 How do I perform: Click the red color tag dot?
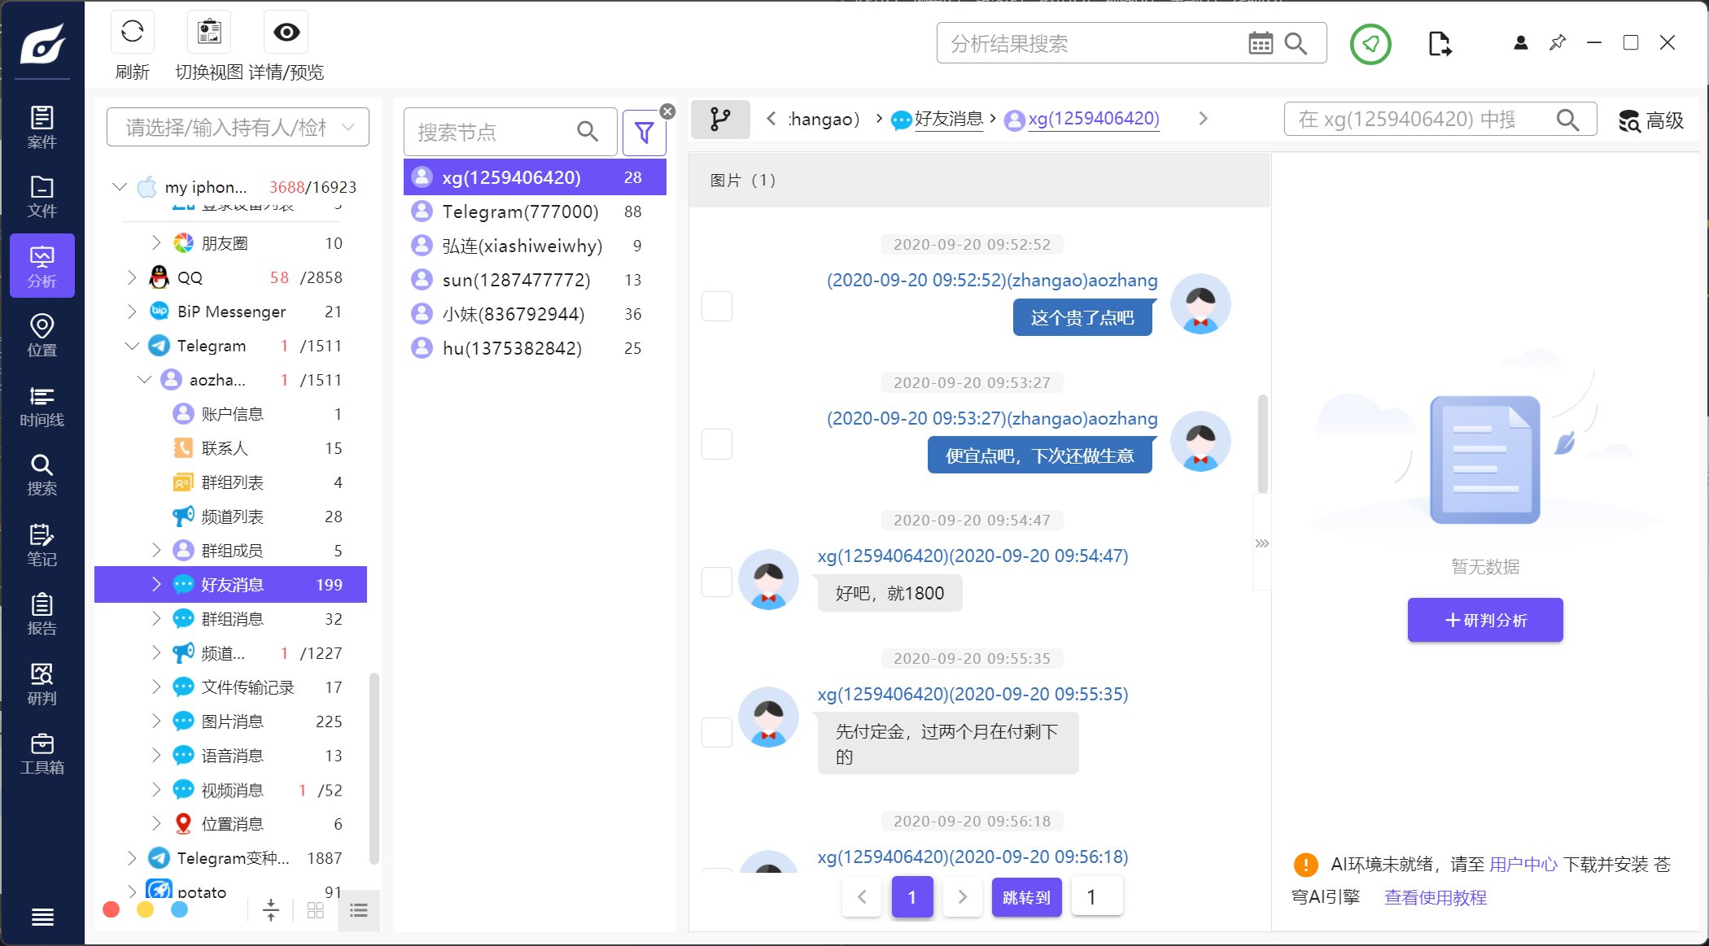tap(111, 909)
